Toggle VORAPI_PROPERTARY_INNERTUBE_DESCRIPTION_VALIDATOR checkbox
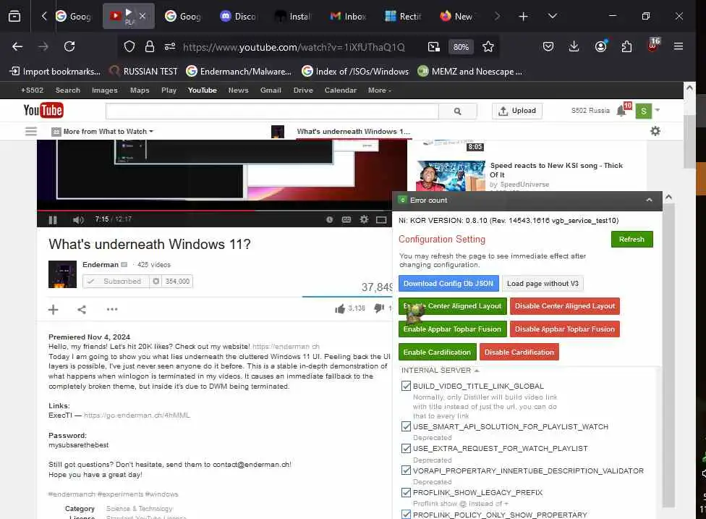 click(x=406, y=471)
